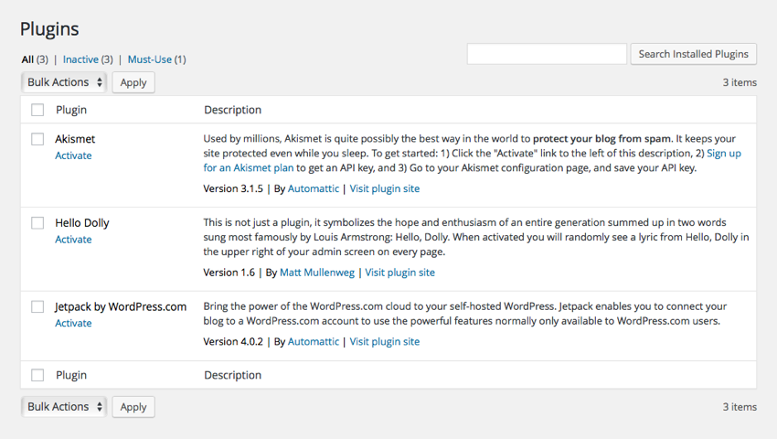This screenshot has width=777, height=439.
Task: Click the top Apply button
Action: pos(133,82)
